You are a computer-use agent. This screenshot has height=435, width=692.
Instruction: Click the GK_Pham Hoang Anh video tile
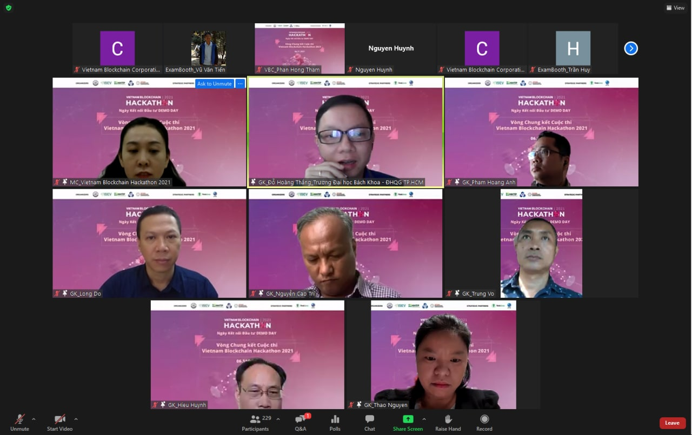click(541, 132)
